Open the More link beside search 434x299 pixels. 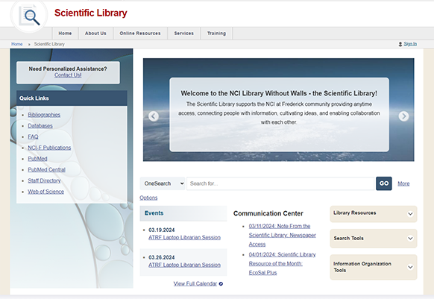(403, 183)
